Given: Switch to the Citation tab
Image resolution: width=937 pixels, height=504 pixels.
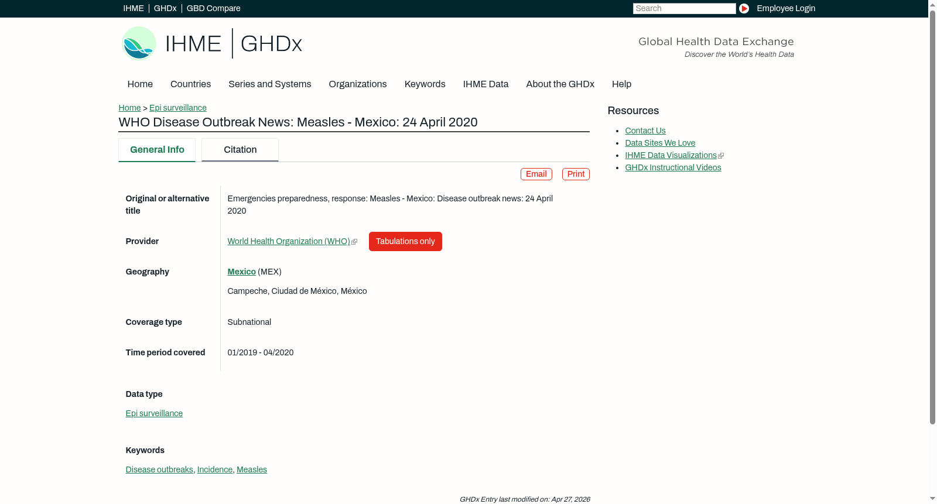Looking at the screenshot, I should (x=240, y=150).
